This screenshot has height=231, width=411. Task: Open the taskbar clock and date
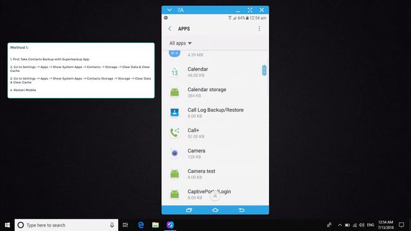[385, 225]
